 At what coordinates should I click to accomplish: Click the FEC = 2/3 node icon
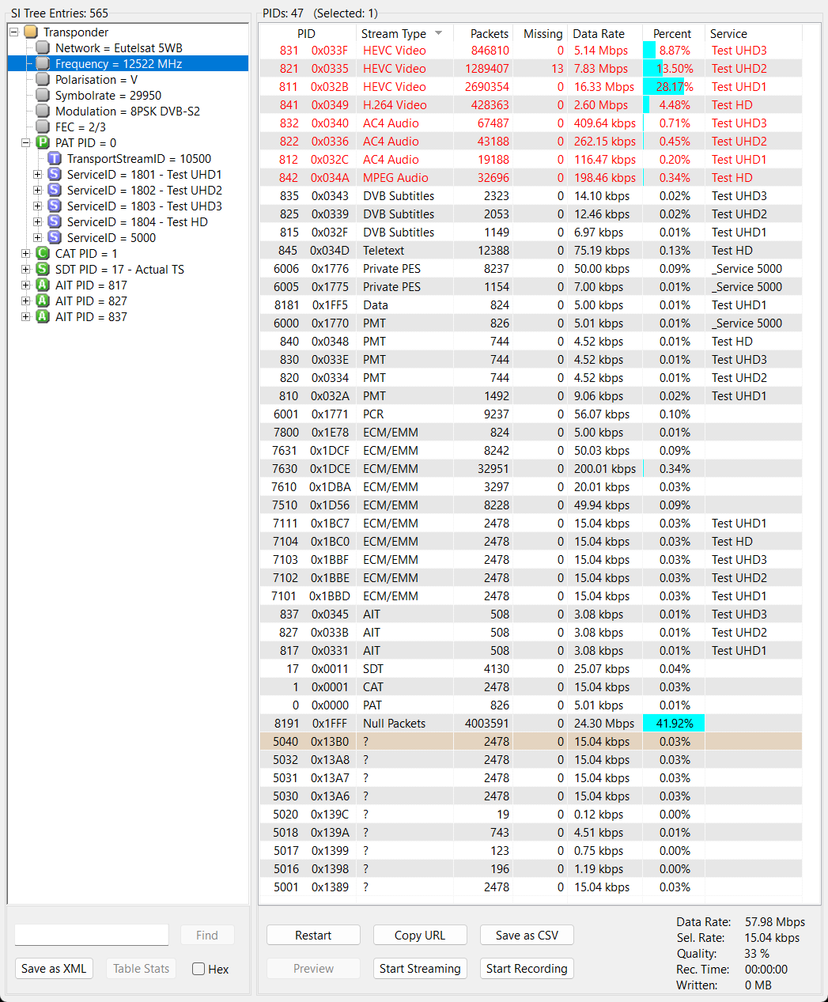point(43,127)
